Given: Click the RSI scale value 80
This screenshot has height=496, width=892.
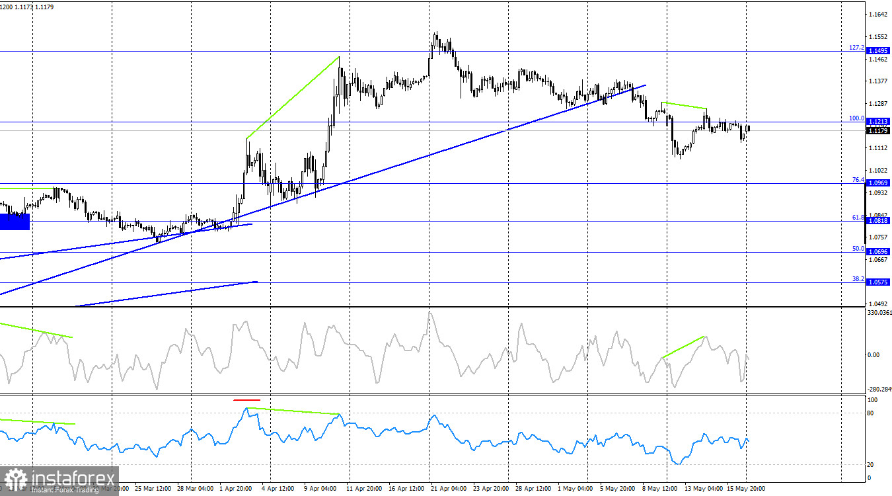Looking at the screenshot, I should point(871,413).
